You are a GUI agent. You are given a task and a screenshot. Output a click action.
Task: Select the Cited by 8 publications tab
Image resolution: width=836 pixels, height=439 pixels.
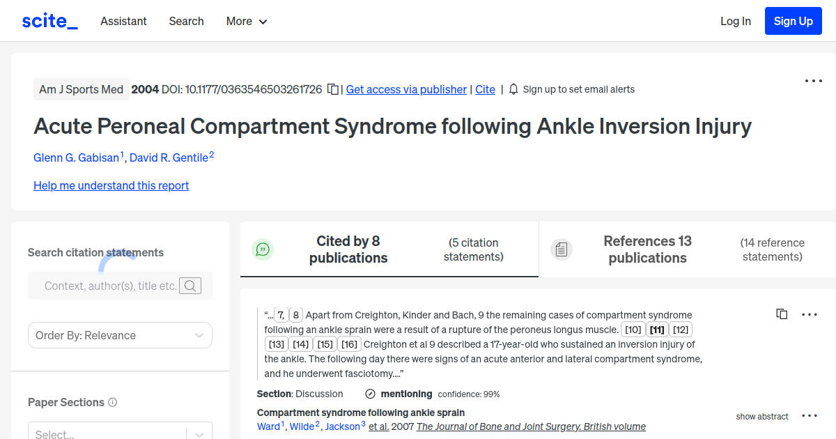pos(348,249)
